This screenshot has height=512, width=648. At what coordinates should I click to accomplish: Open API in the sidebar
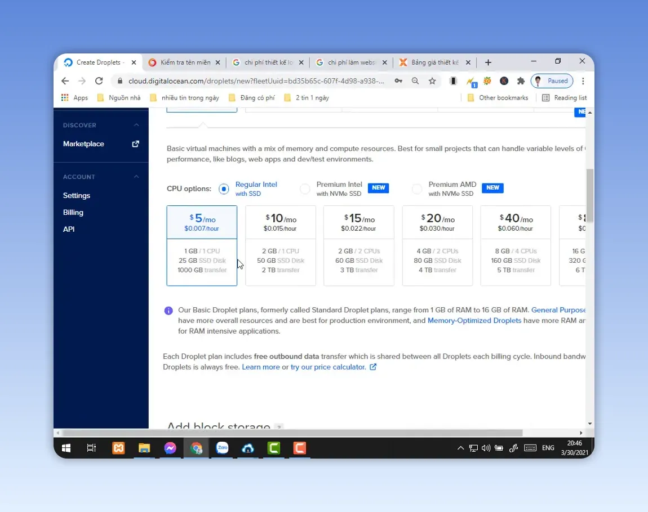point(69,230)
